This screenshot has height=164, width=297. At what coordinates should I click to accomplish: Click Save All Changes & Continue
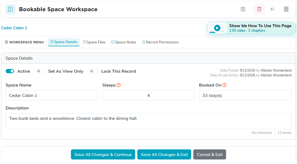[x=103, y=154]
